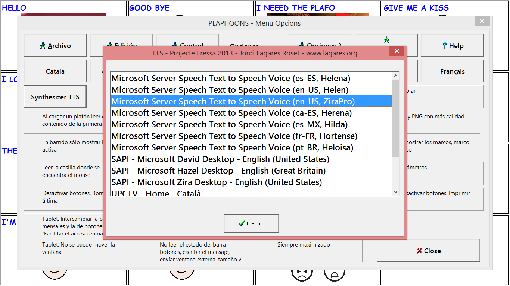Screen dimensions: 510x286
Task: Toggle 'En barrido sólo mostrar' option
Action: click(63, 147)
